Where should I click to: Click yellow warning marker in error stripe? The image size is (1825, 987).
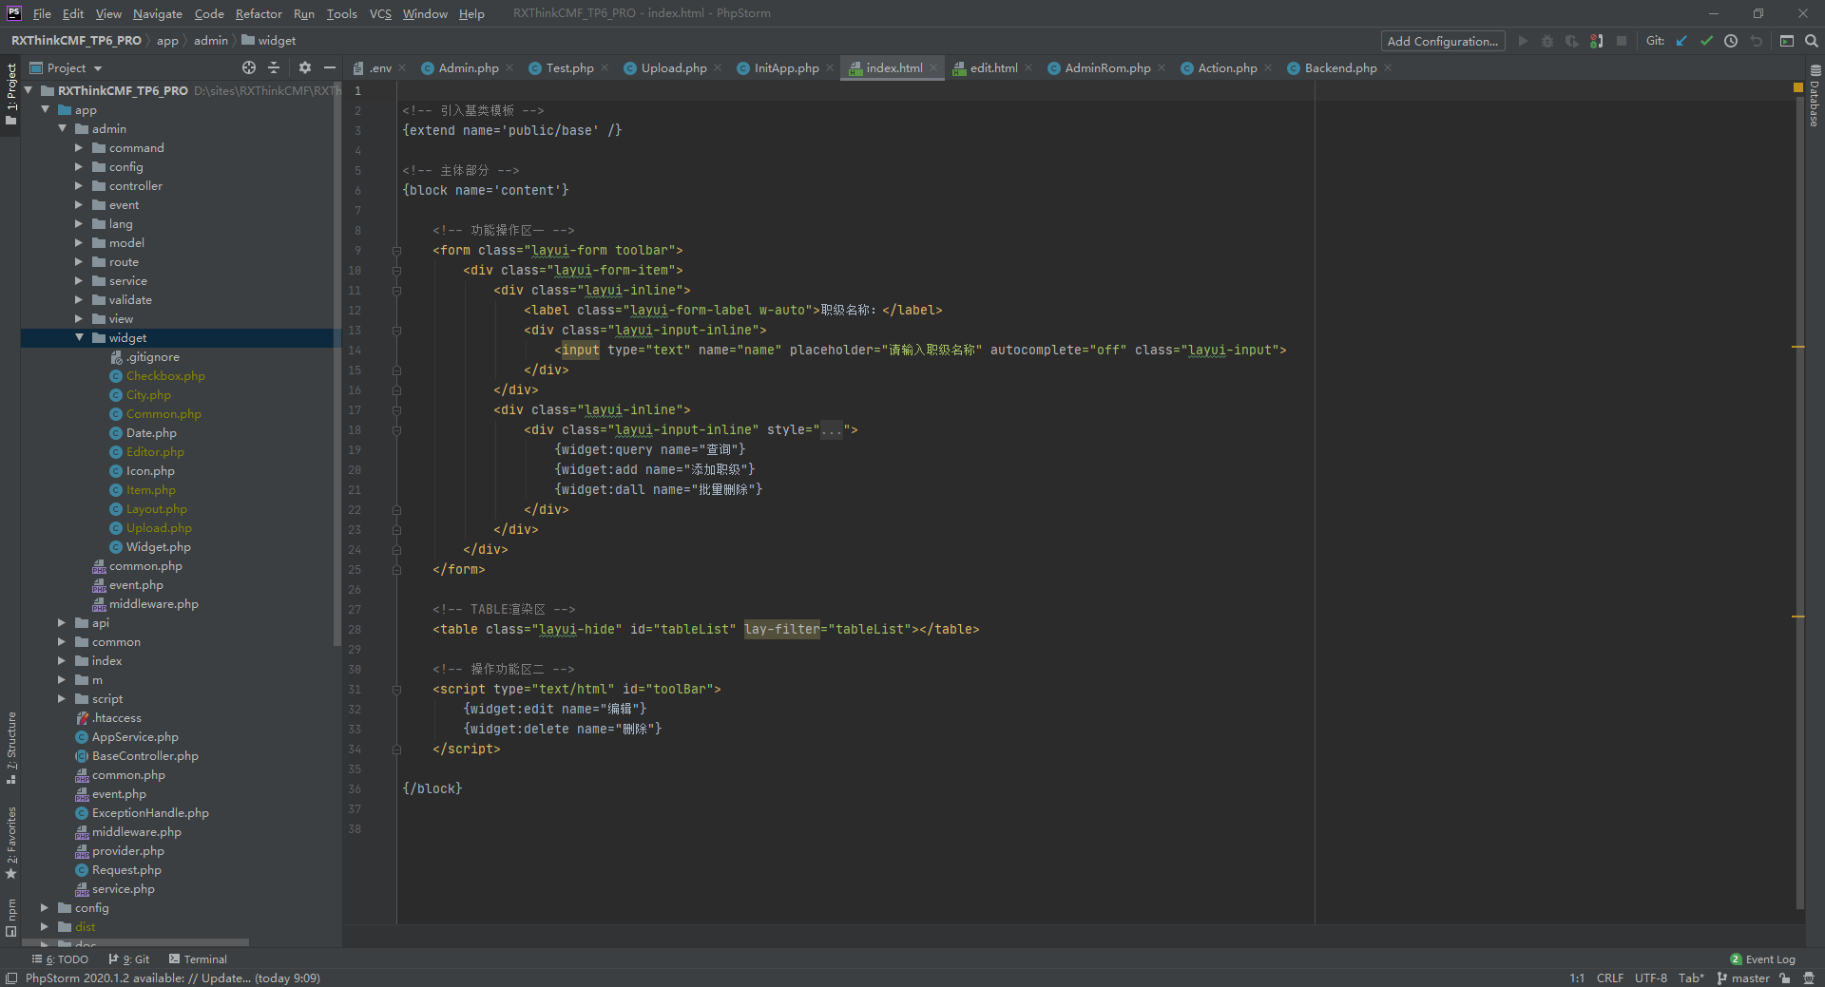coord(1797,87)
